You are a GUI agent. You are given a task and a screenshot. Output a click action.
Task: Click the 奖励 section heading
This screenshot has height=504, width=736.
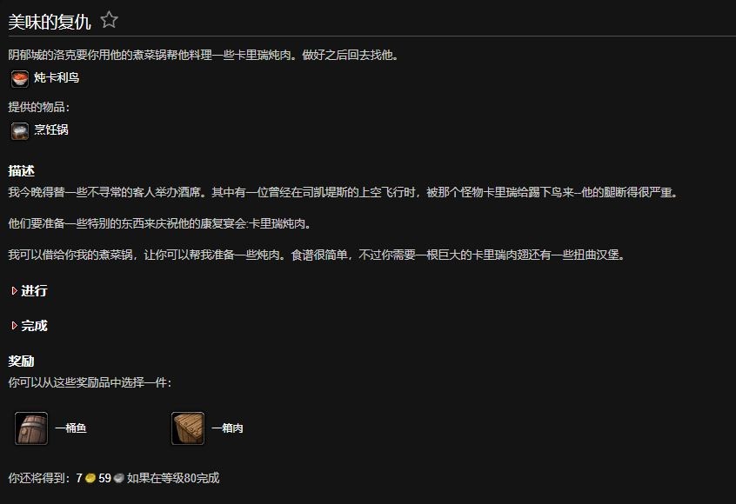[21, 361]
